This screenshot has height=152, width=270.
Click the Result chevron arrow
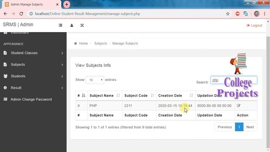(62, 88)
